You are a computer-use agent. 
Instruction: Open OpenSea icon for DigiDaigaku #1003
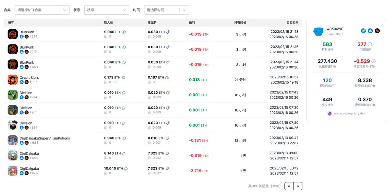(22, 158)
